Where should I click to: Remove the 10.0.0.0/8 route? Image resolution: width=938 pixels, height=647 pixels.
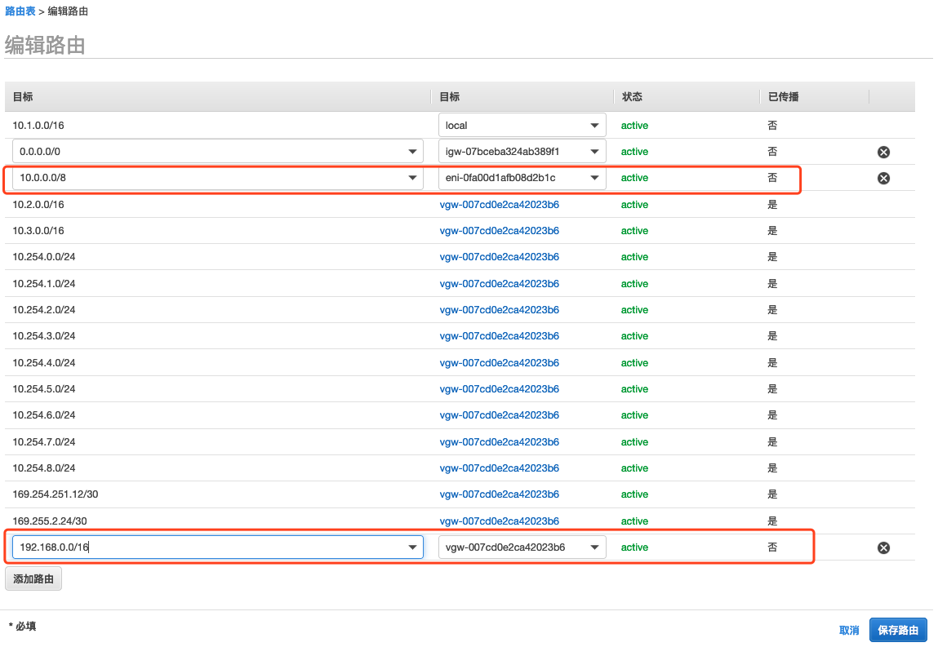point(883,178)
